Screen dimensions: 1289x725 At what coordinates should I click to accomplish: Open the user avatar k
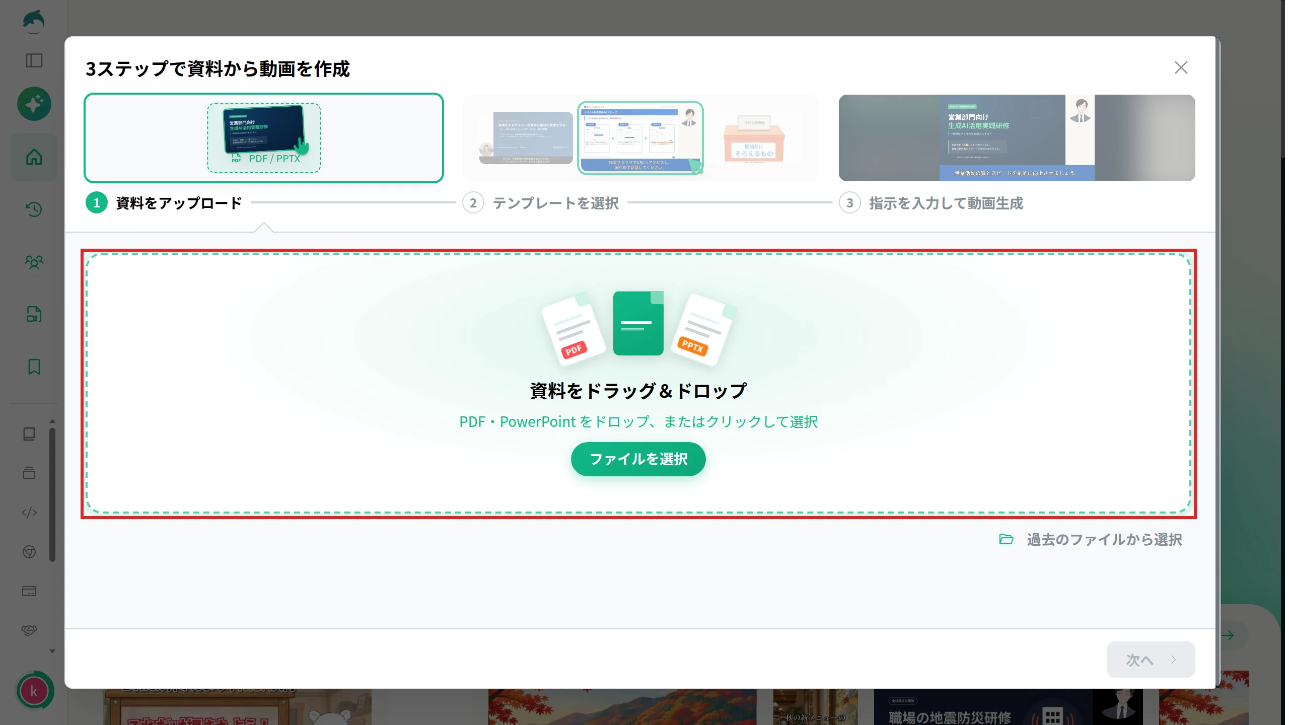point(34,691)
